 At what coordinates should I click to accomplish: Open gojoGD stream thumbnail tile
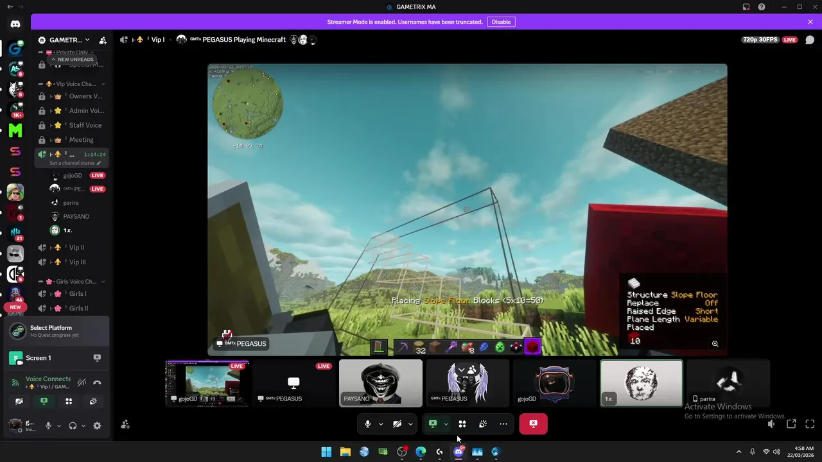(207, 383)
